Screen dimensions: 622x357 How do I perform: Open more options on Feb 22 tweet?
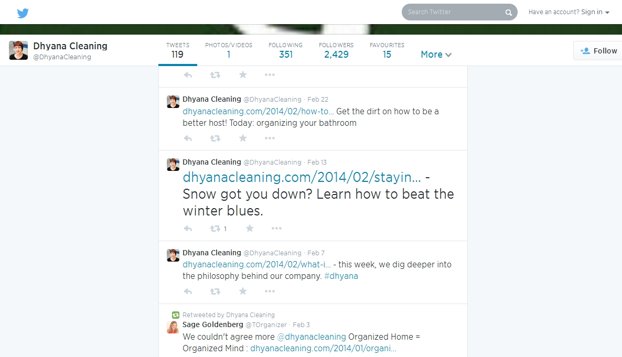tap(270, 138)
